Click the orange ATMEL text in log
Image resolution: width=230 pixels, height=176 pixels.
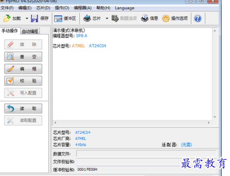[78, 46]
